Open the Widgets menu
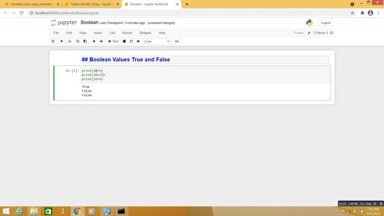This screenshot has height=216, width=384. tap(145, 33)
